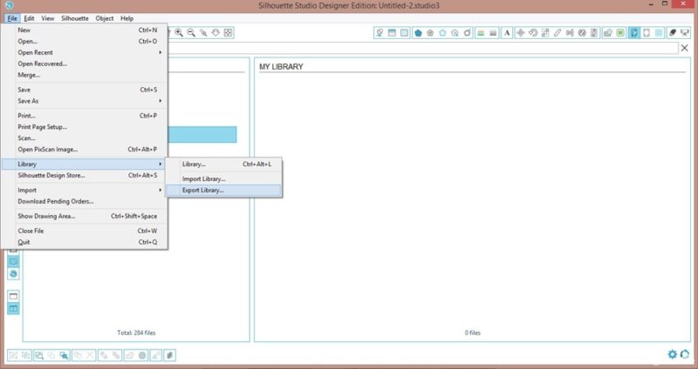Expand the Open Recent submenu
This screenshot has width=698, height=369.
click(84, 52)
